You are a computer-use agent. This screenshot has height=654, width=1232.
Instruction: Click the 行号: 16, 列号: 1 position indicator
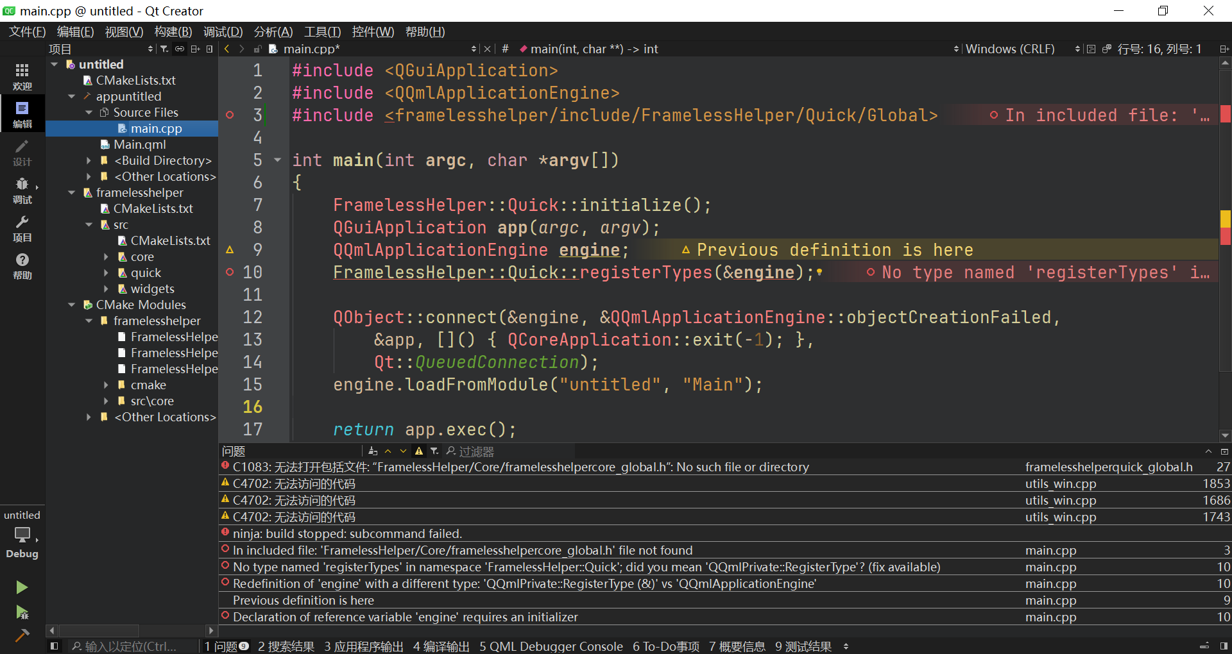pos(1159,49)
